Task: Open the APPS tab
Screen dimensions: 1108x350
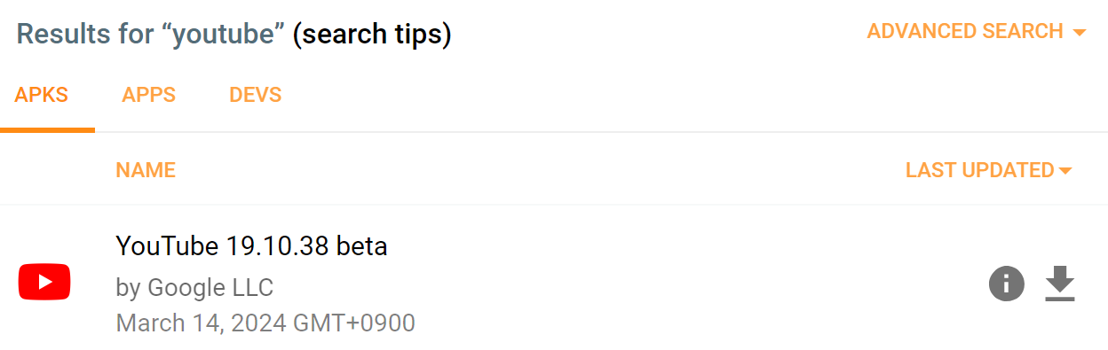Action: pos(149,95)
